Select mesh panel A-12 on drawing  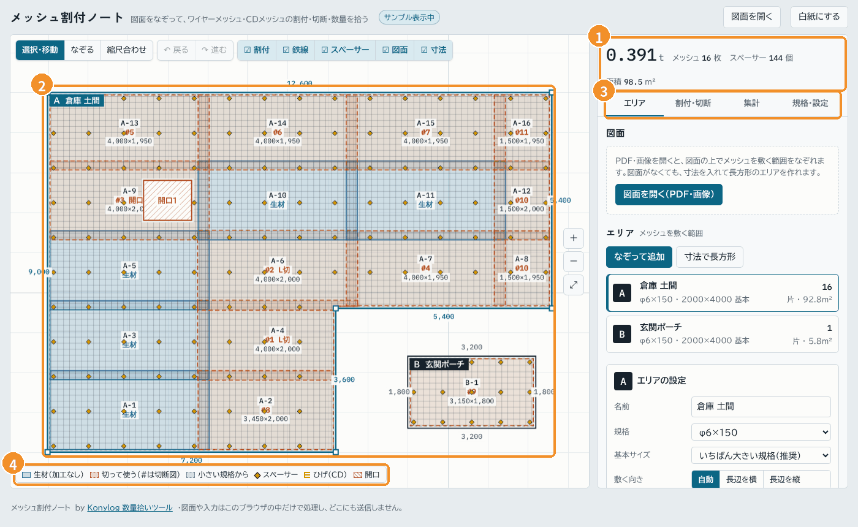pyautogui.click(x=522, y=200)
